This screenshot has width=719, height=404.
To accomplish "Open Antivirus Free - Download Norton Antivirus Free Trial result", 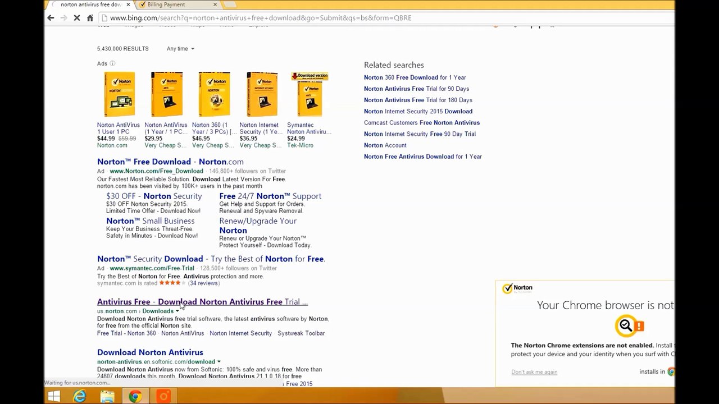I will point(202,302).
